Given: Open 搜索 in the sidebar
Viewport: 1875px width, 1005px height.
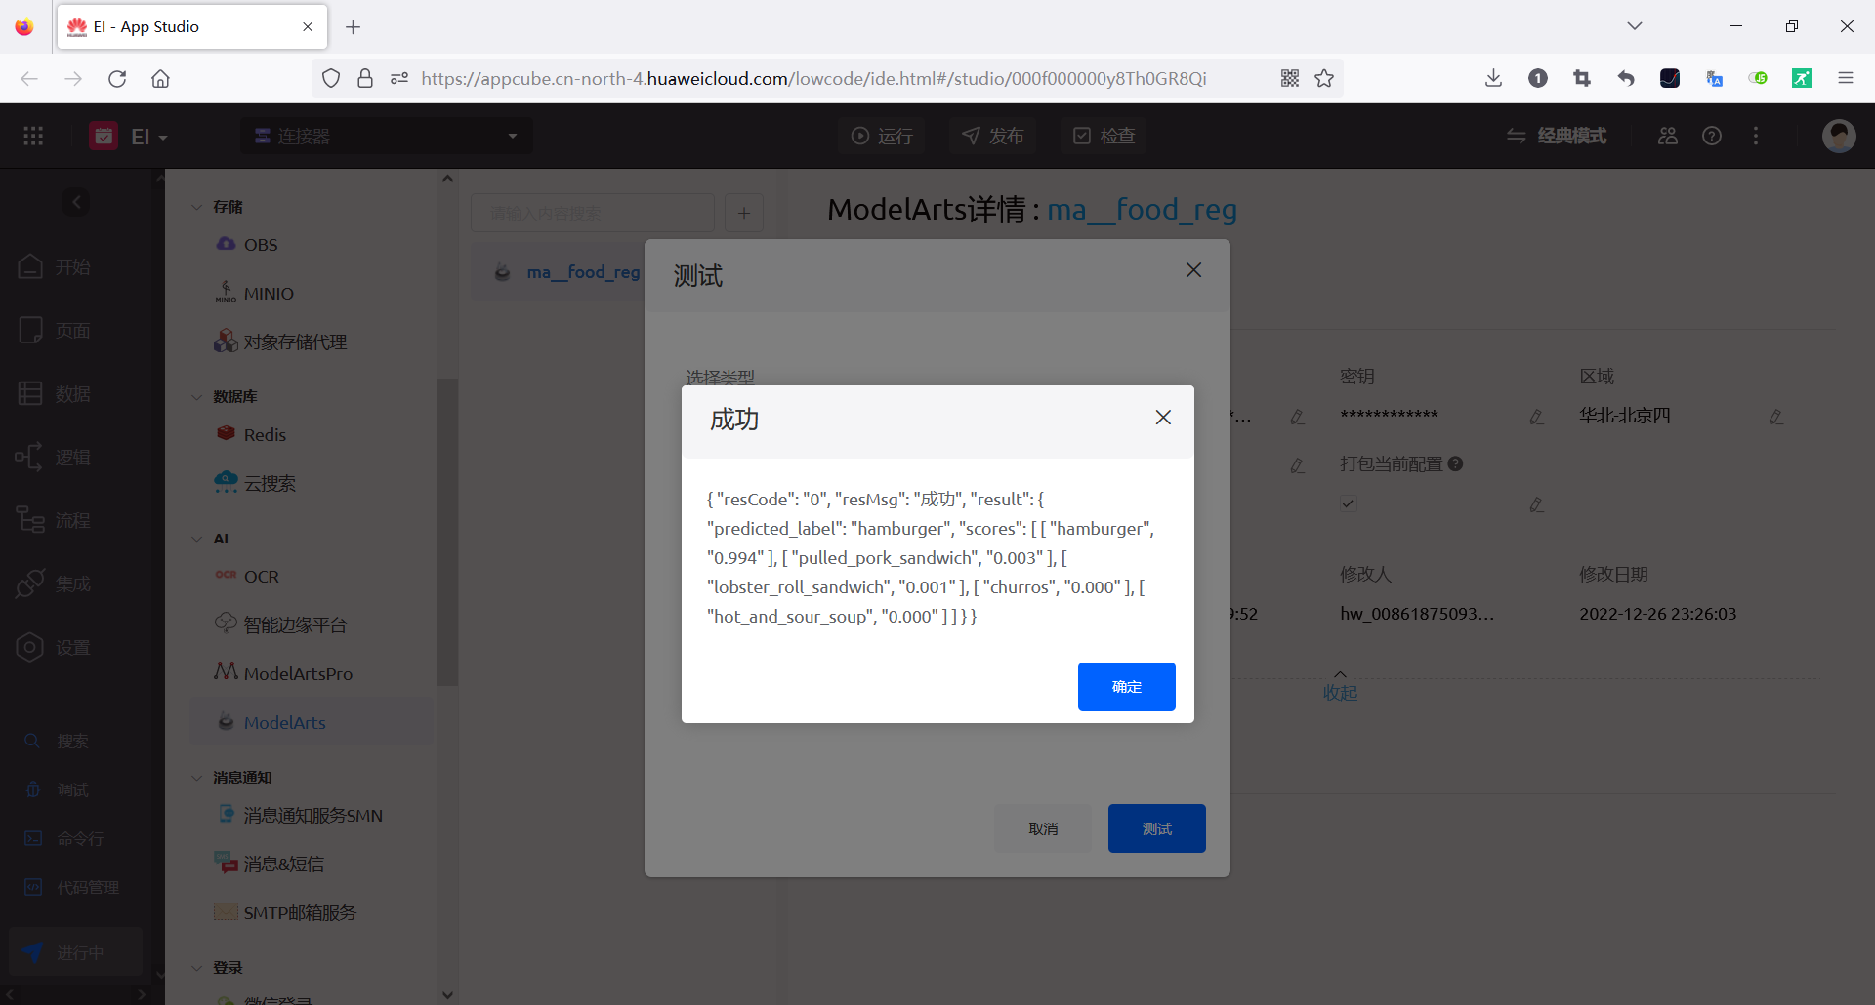Looking at the screenshot, I should (x=57, y=742).
